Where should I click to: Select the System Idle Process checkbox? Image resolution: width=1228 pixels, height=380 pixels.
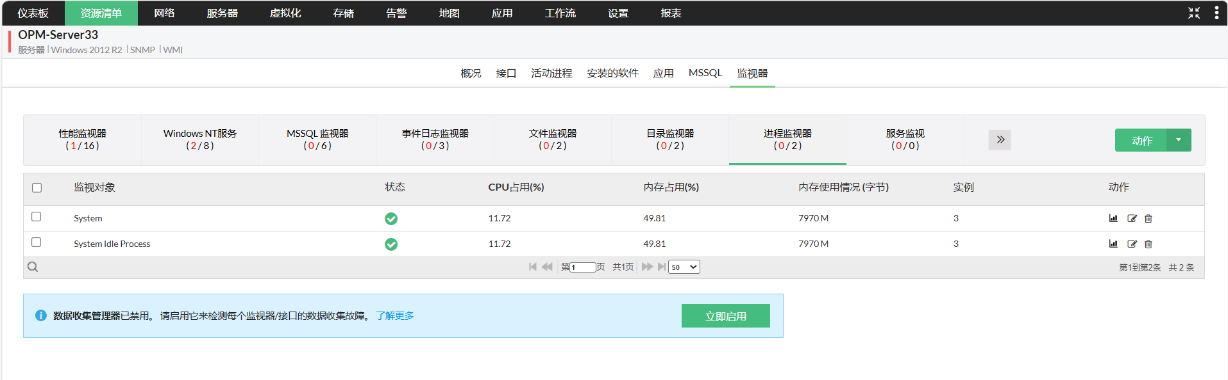pyautogui.click(x=37, y=242)
